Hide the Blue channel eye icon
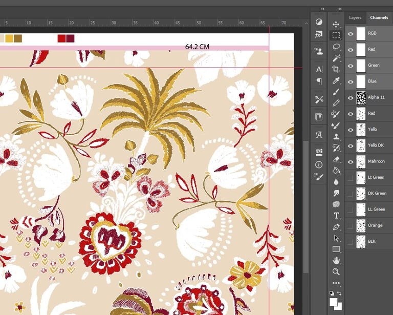The image size is (393, 315). tap(351, 82)
